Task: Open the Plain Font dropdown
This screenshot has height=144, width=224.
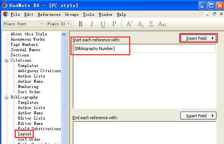Action: tap(24, 24)
